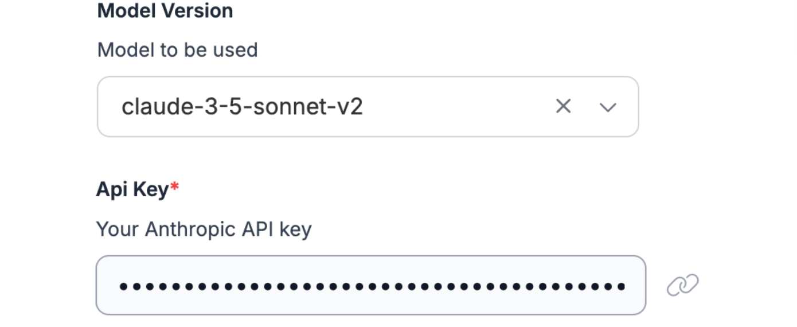This screenshot has height=327, width=797.
Task: Click the "Model to be used" description
Action: pyautogui.click(x=177, y=50)
